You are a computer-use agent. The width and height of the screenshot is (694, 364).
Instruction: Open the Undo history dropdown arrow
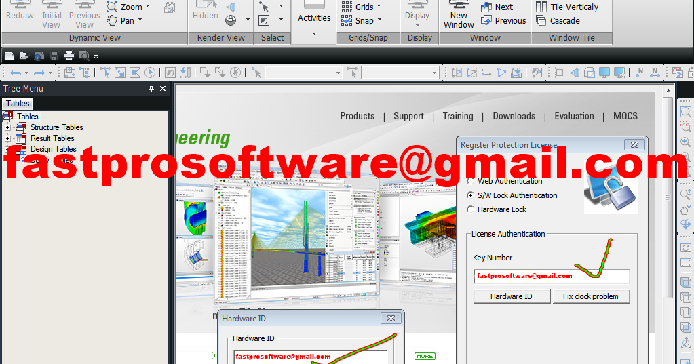click(26, 73)
